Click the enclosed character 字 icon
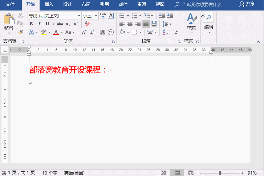 (111, 32)
